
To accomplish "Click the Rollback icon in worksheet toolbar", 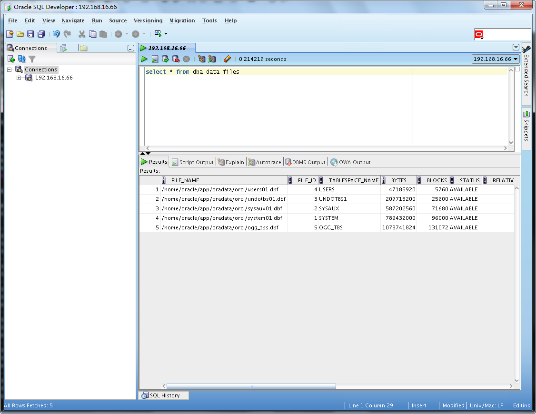I will coord(176,59).
